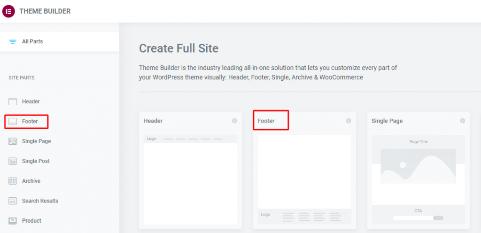Viewport: 481px width, 233px height.
Task: Click the All Parts filter icon
Action: (x=13, y=42)
